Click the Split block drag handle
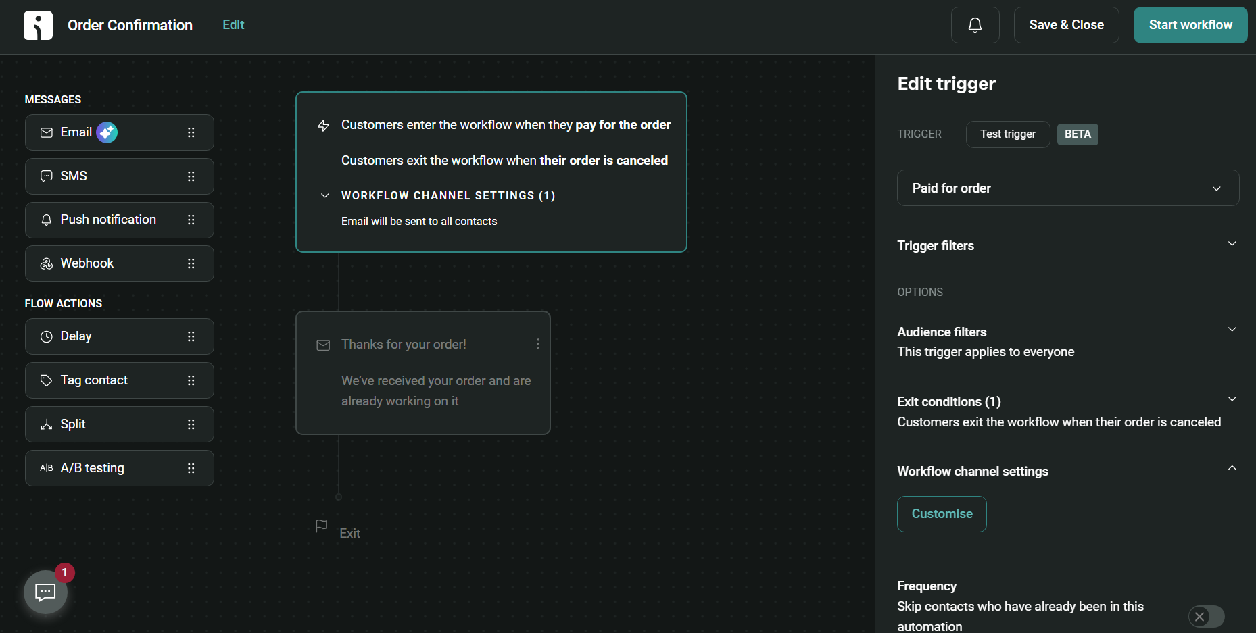1256x633 pixels. (x=191, y=424)
